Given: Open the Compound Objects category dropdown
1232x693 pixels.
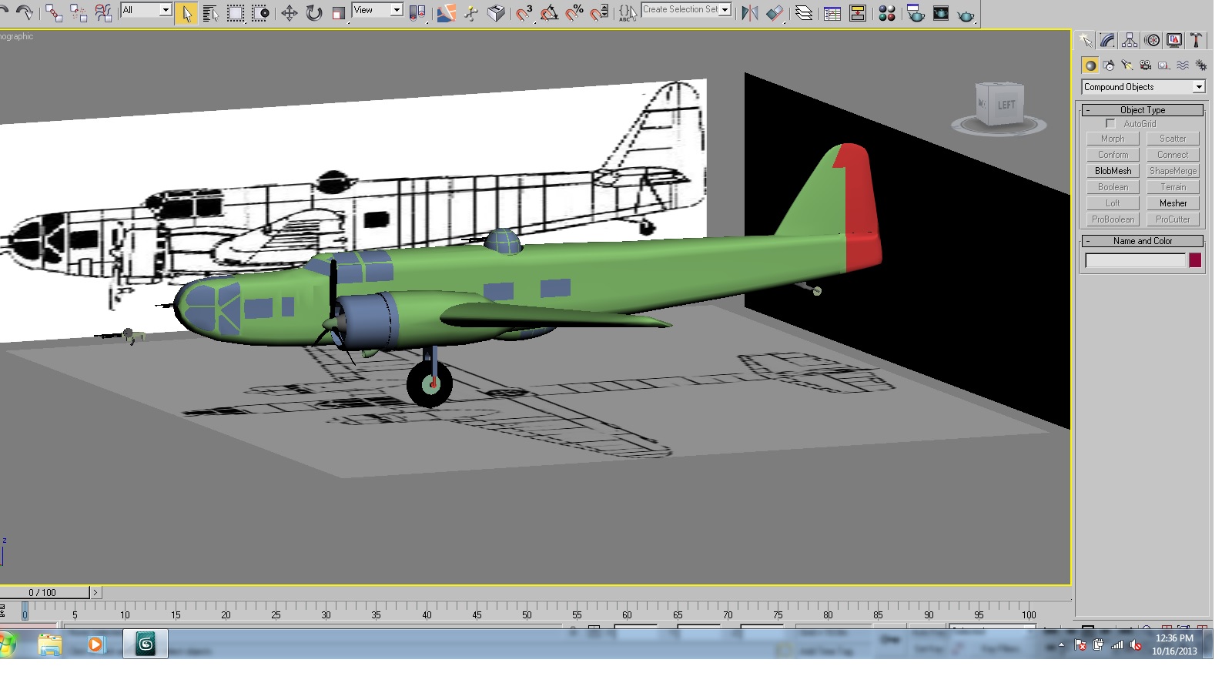Looking at the screenshot, I should click(x=1143, y=87).
